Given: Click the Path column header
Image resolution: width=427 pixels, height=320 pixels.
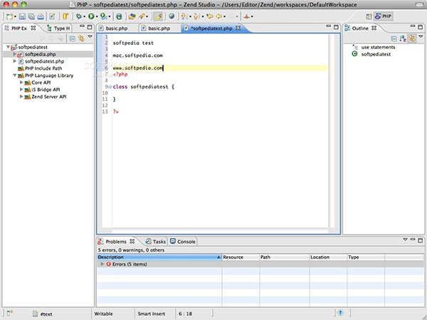Looking at the screenshot, I should 285,257.
